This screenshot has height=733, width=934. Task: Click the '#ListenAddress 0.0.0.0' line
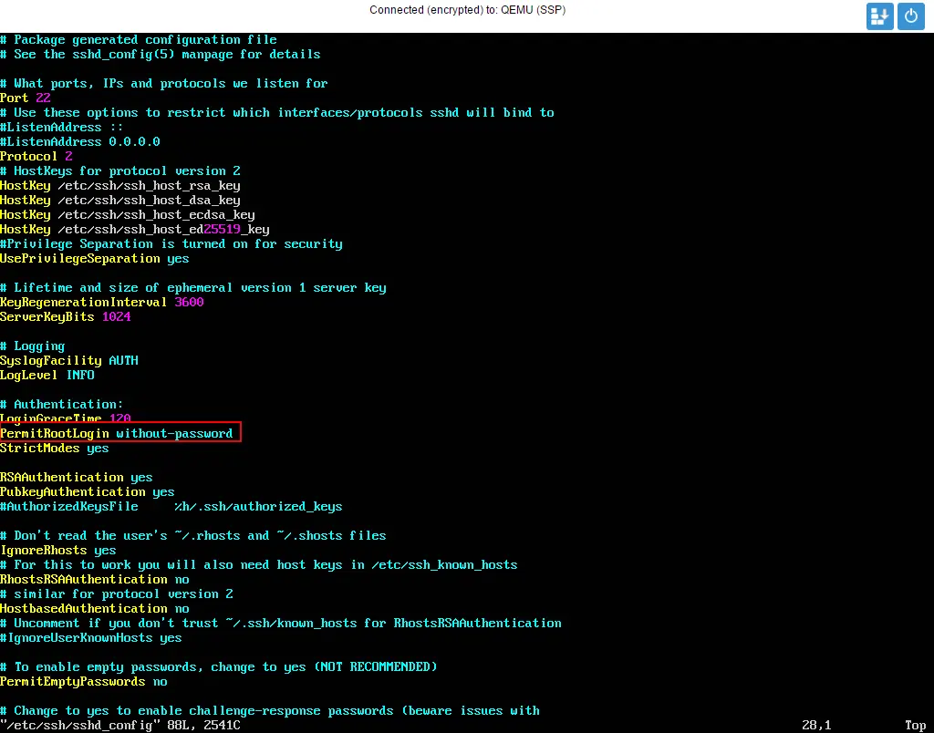80,141
